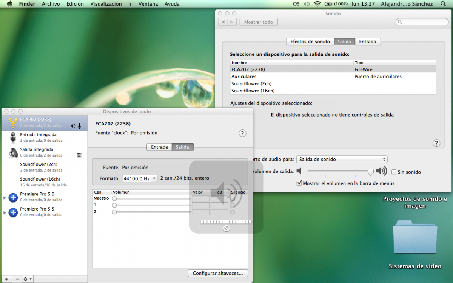453x283 pixels.
Task: Click the Premiere Pro 5.0 aggregate device icon
Action: coord(13,197)
